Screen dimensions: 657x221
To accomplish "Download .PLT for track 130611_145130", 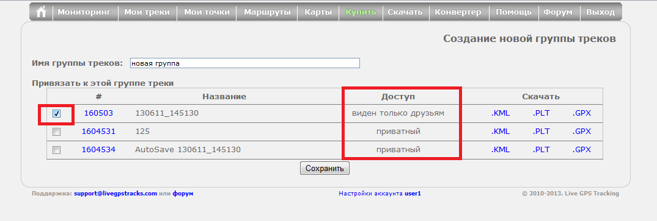I will coord(541,113).
